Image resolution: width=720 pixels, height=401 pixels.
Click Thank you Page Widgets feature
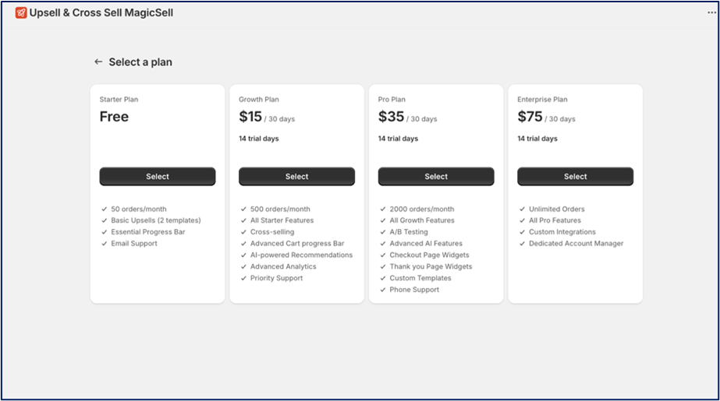tap(431, 266)
